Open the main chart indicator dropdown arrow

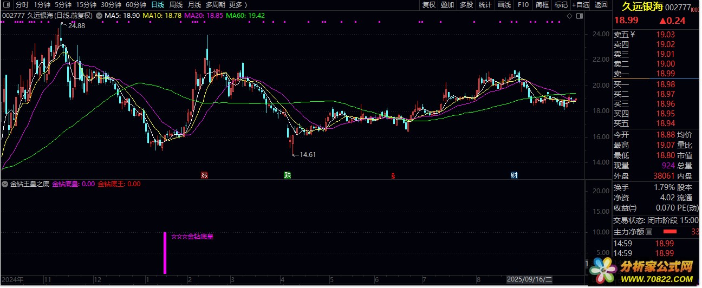point(98,16)
